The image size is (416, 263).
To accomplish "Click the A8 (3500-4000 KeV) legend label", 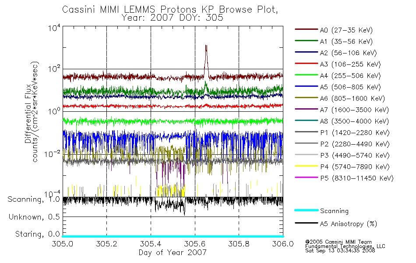I will click(354, 121).
